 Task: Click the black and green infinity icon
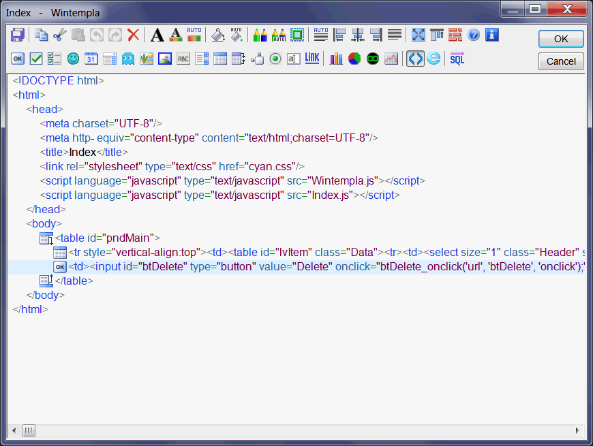373,59
